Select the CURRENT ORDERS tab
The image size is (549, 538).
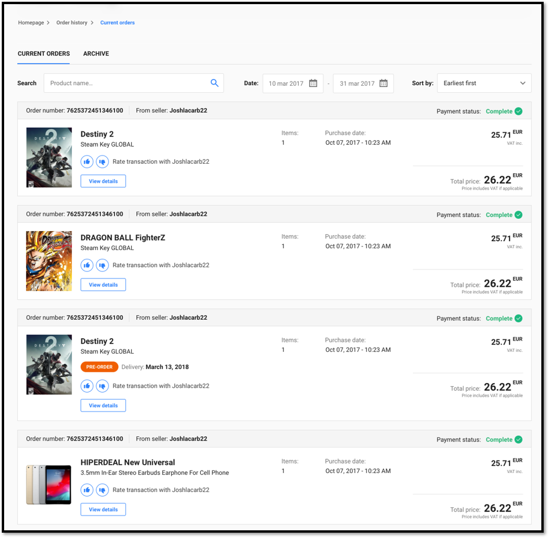point(43,53)
